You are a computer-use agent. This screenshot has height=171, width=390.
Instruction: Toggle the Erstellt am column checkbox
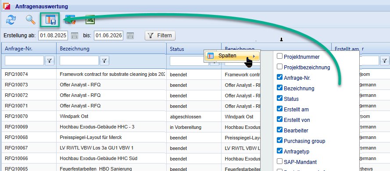279,109
